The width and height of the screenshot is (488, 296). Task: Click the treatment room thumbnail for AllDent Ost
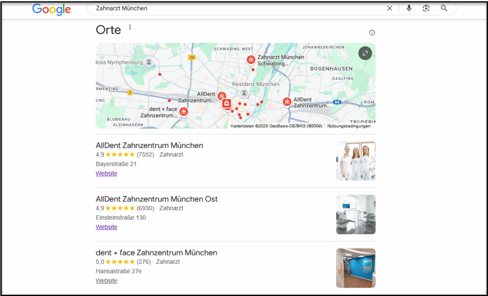pyautogui.click(x=356, y=214)
